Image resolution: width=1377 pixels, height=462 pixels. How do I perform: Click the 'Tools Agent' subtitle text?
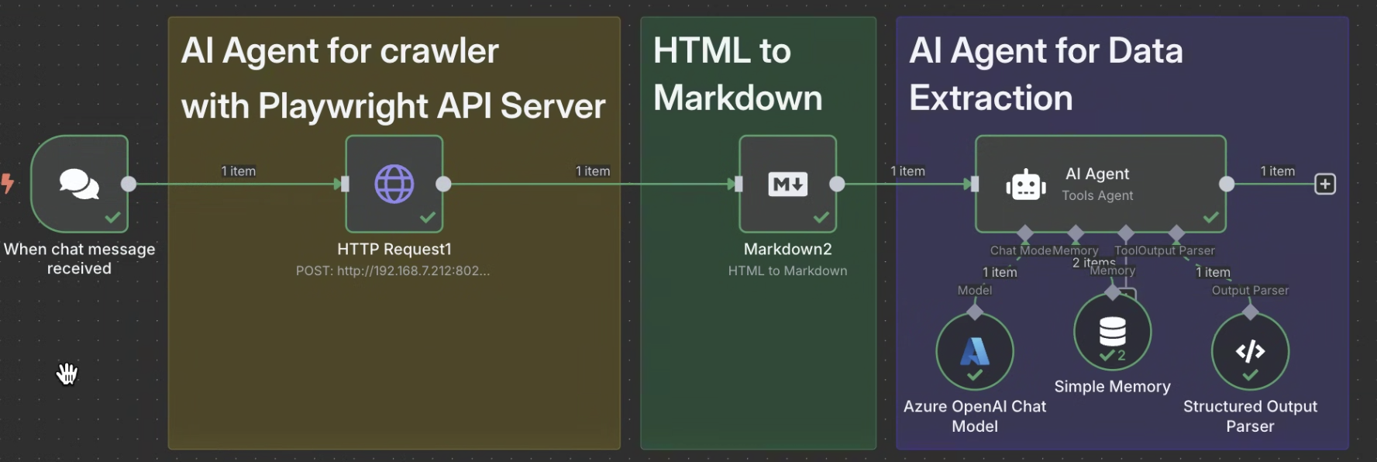coord(1097,195)
